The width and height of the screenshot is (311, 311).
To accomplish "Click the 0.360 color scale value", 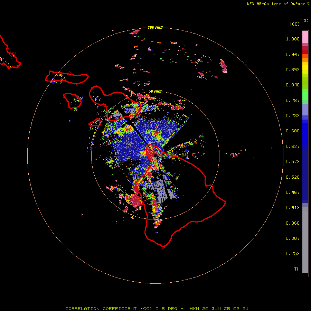I will pyautogui.click(x=293, y=223).
